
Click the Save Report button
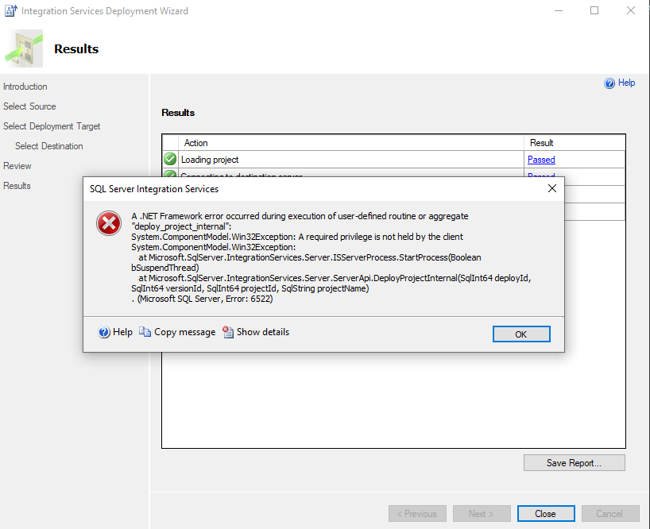[574, 462]
